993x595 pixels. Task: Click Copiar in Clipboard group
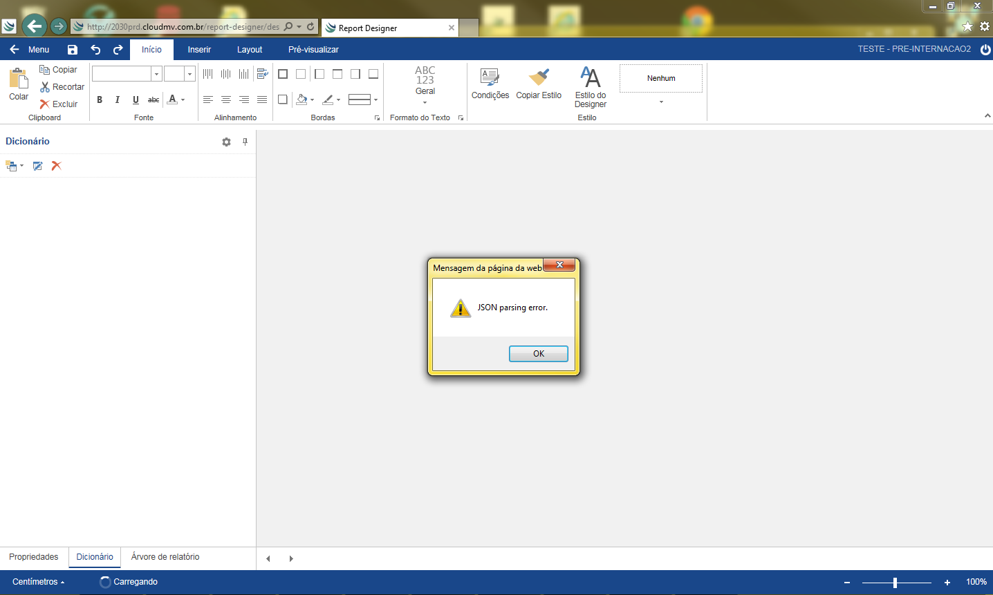[x=58, y=70]
